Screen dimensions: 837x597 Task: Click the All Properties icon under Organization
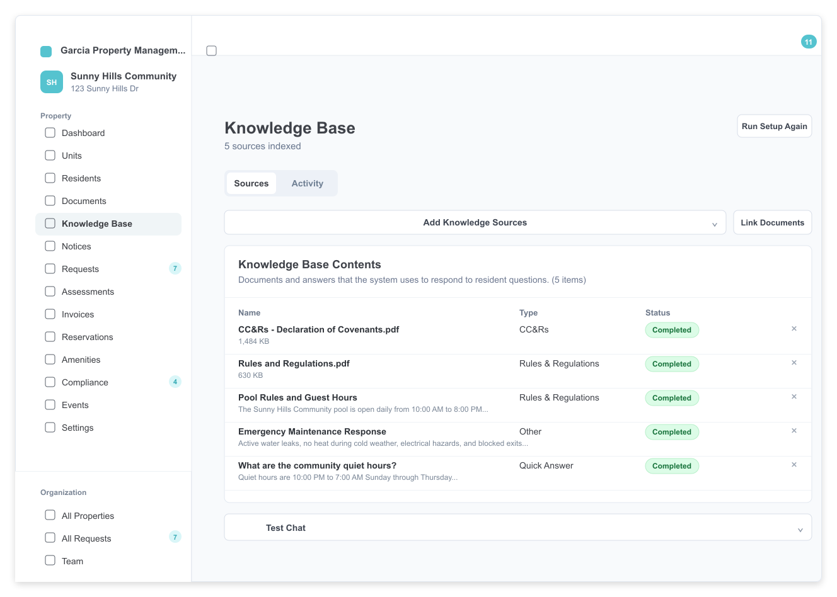[x=50, y=515]
